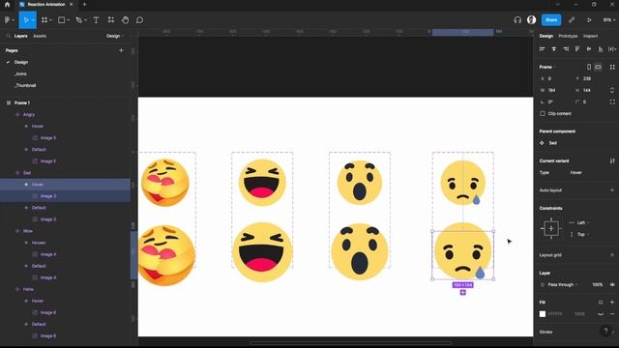Switch to the Inspect tab

(590, 36)
